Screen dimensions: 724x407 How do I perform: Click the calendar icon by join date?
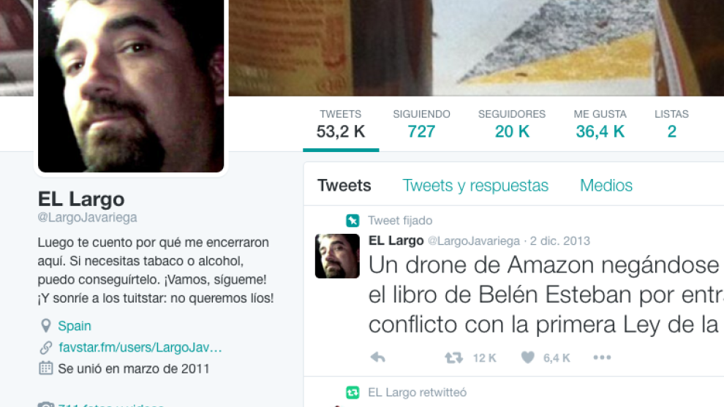pos(46,368)
